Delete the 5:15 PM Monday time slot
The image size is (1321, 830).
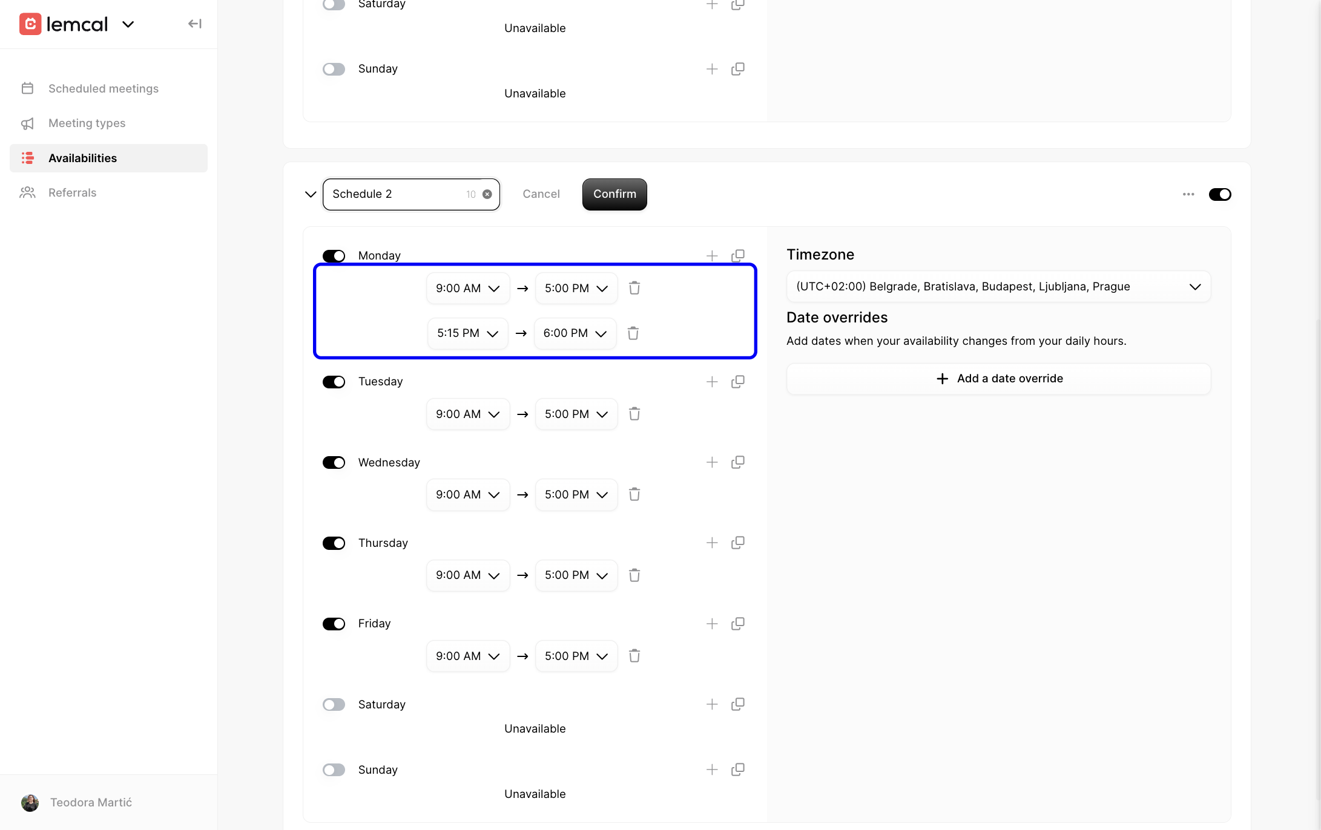point(634,333)
